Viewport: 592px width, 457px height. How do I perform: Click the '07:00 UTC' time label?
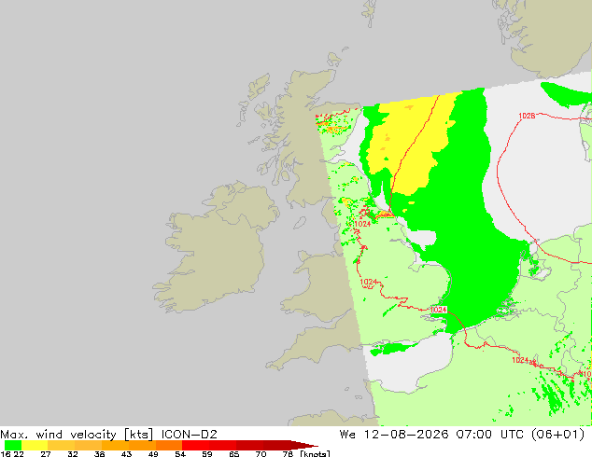tap(489, 435)
